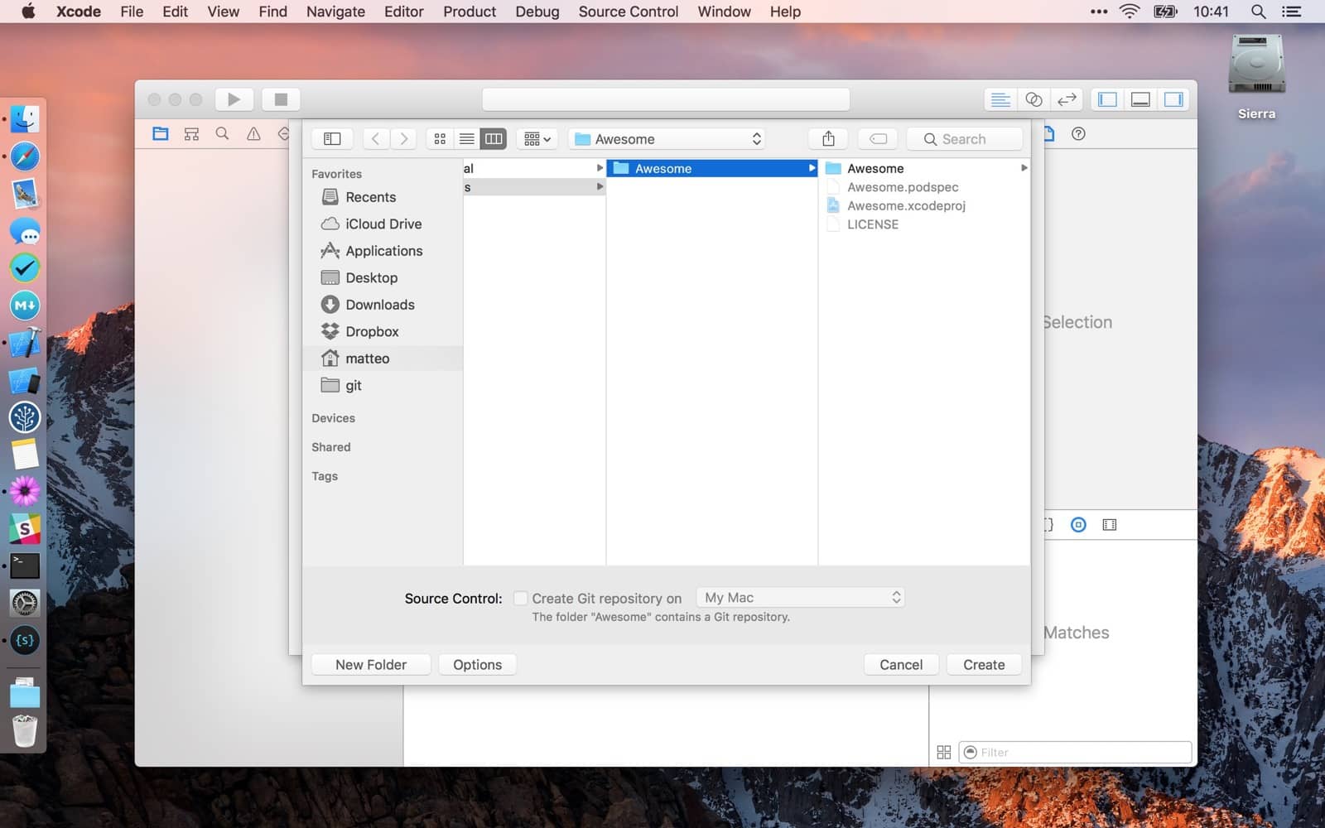
Task: Click the Create button
Action: pos(983,665)
